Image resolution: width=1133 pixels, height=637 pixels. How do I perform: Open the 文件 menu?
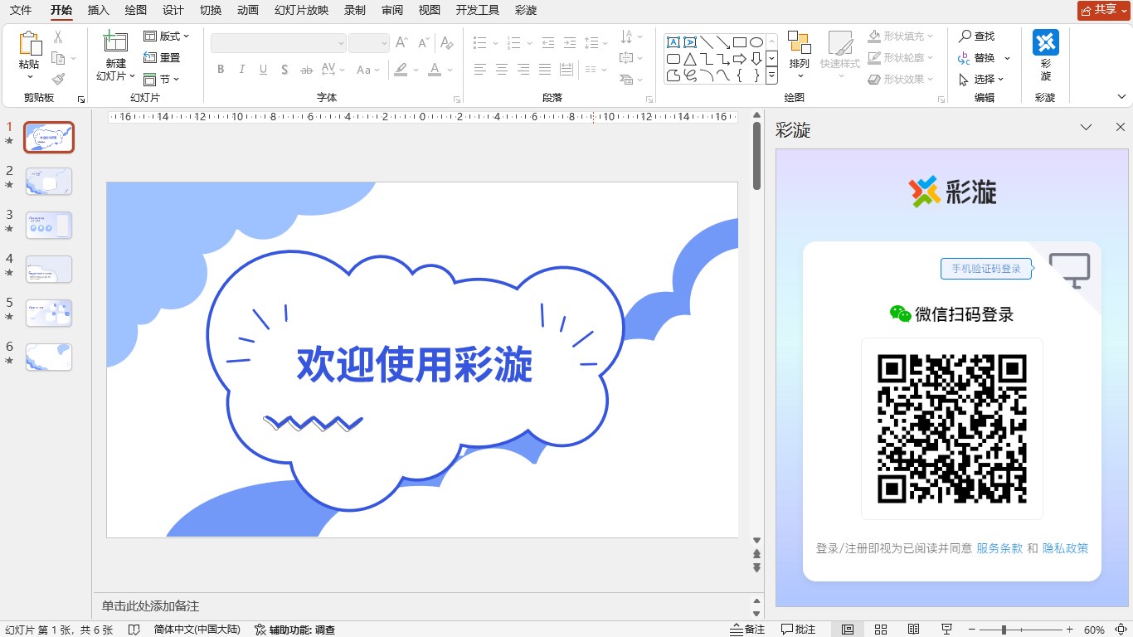click(x=21, y=10)
